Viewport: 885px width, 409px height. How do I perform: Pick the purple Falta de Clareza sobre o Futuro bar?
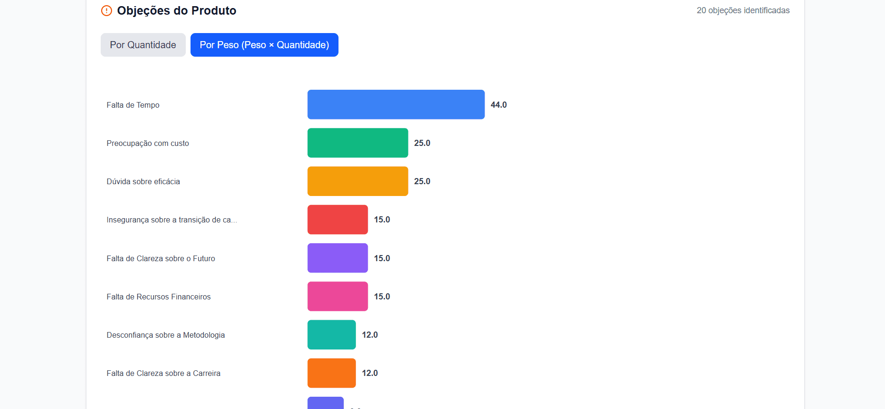pos(338,258)
